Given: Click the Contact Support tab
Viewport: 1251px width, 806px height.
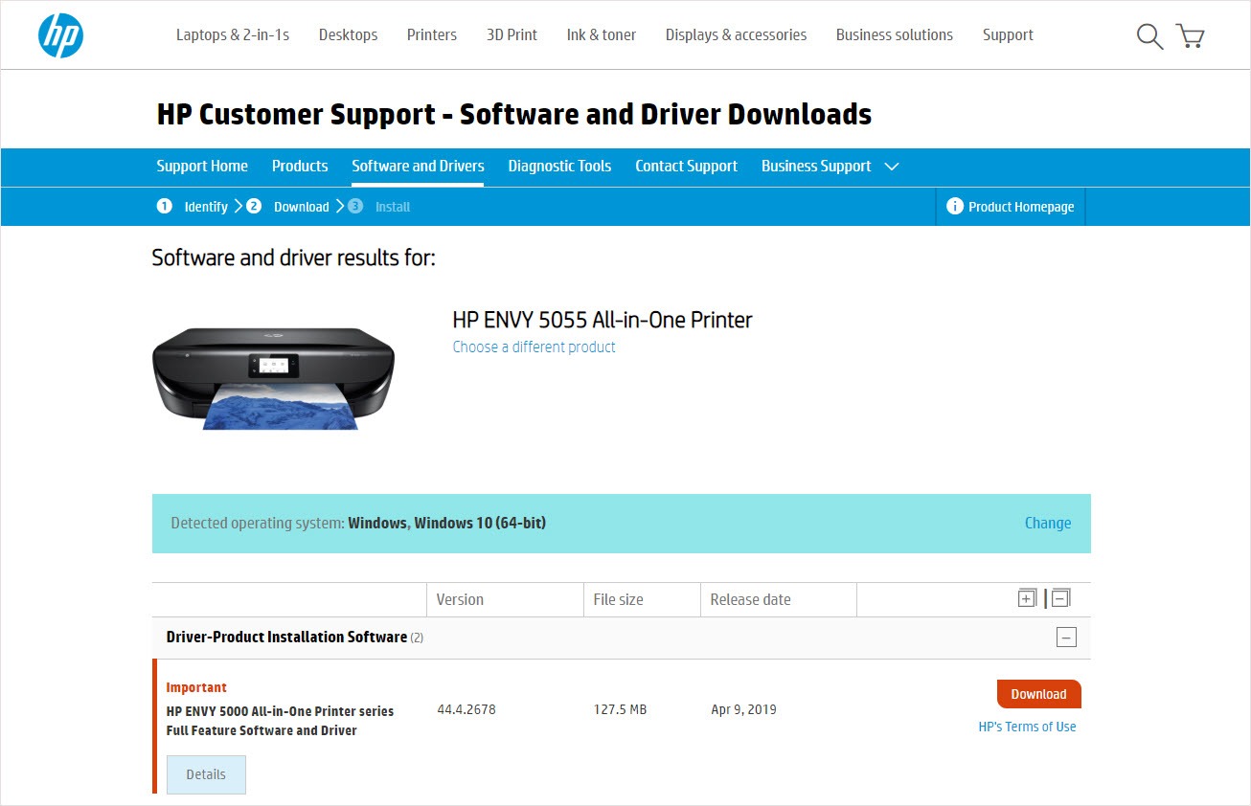Looking at the screenshot, I should tap(686, 166).
